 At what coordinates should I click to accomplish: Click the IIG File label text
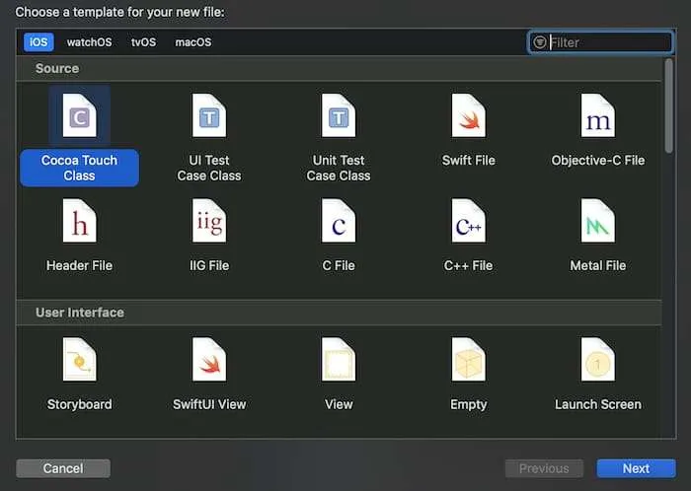(x=209, y=265)
